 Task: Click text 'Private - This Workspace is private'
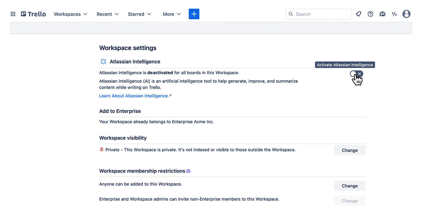[141, 150]
